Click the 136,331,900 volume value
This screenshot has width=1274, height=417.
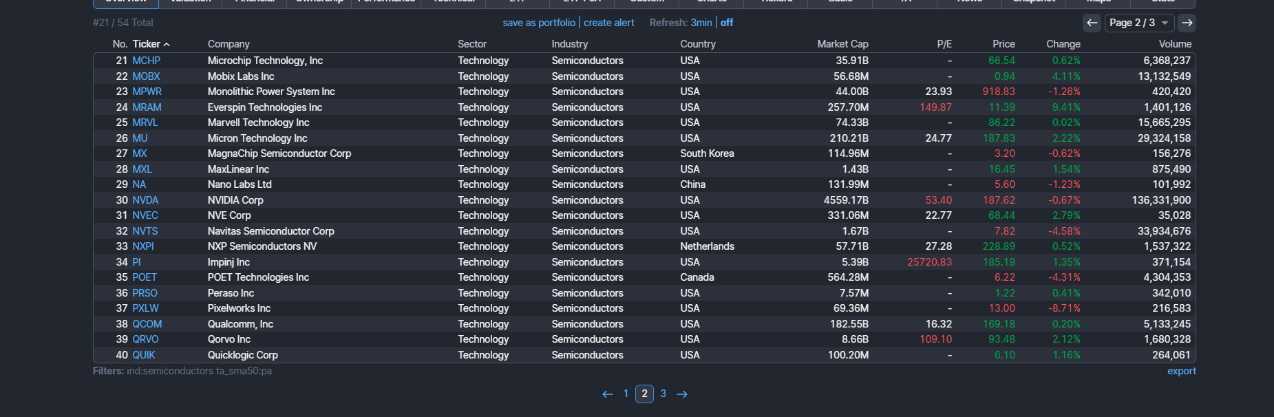pyautogui.click(x=1161, y=200)
